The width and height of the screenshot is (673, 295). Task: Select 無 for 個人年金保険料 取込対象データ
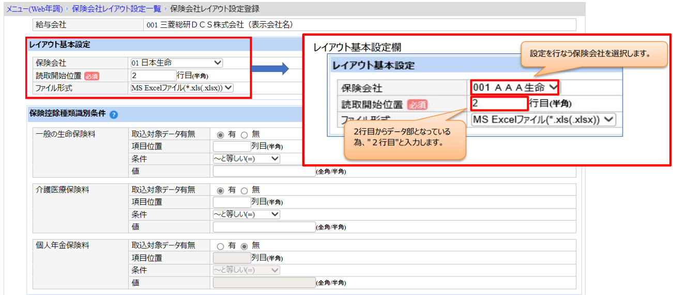point(244,246)
